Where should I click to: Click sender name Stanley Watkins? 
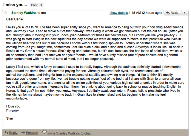(x=23, y=13)
